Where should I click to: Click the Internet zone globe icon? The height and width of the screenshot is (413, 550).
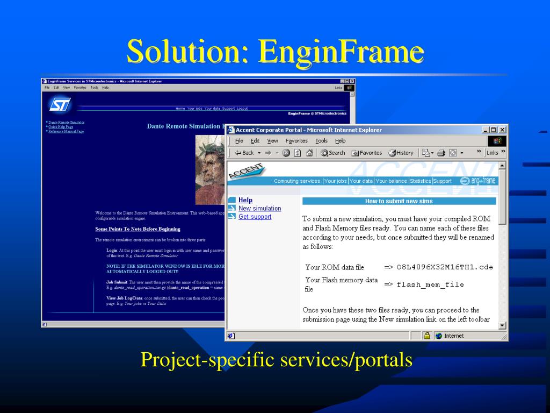click(x=438, y=336)
